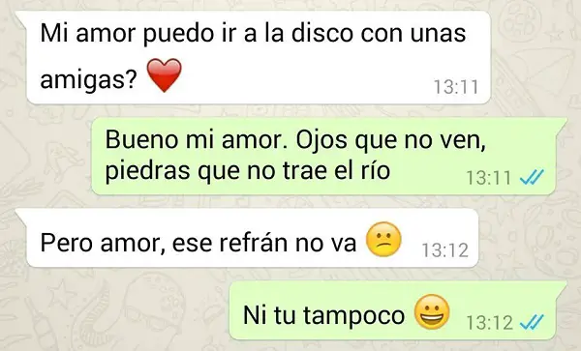Select the 'Mi amor puedo ir a la disco' message
Screen dimensions: 581x351
click(259, 57)
